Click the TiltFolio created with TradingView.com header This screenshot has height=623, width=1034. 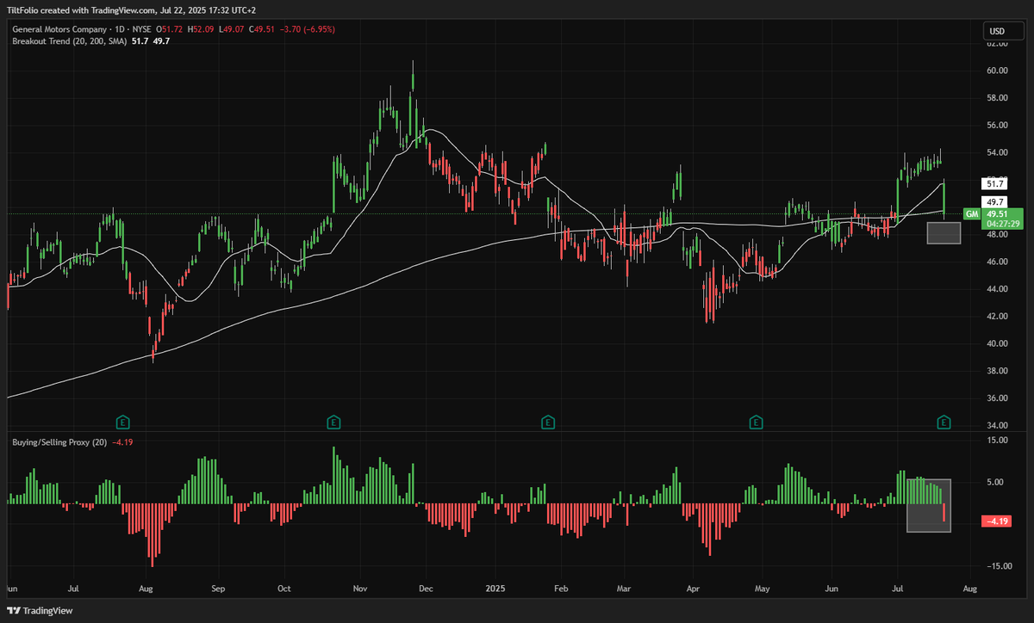pyautogui.click(x=132, y=9)
